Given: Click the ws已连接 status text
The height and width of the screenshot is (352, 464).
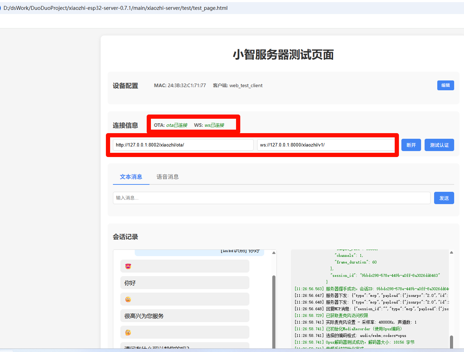Looking at the screenshot, I should tap(214, 125).
